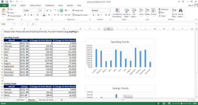The image size is (198, 105).
Task: Toggle Italic formatting
Action: point(28,15)
